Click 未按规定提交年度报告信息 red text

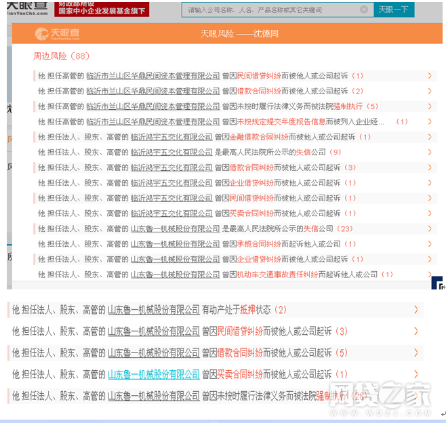(281, 122)
